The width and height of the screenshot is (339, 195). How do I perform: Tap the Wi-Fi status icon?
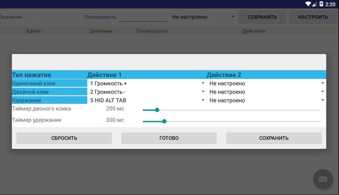point(308,4)
